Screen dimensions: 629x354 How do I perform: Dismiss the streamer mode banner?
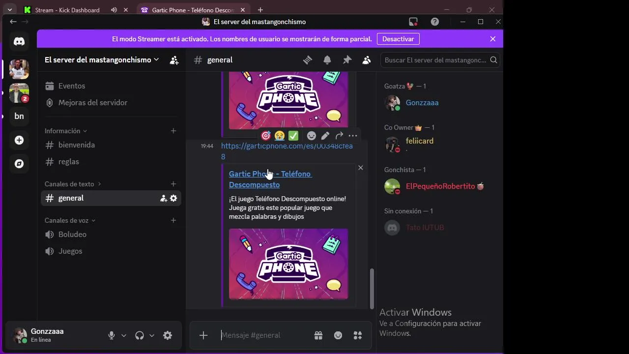pos(493,39)
